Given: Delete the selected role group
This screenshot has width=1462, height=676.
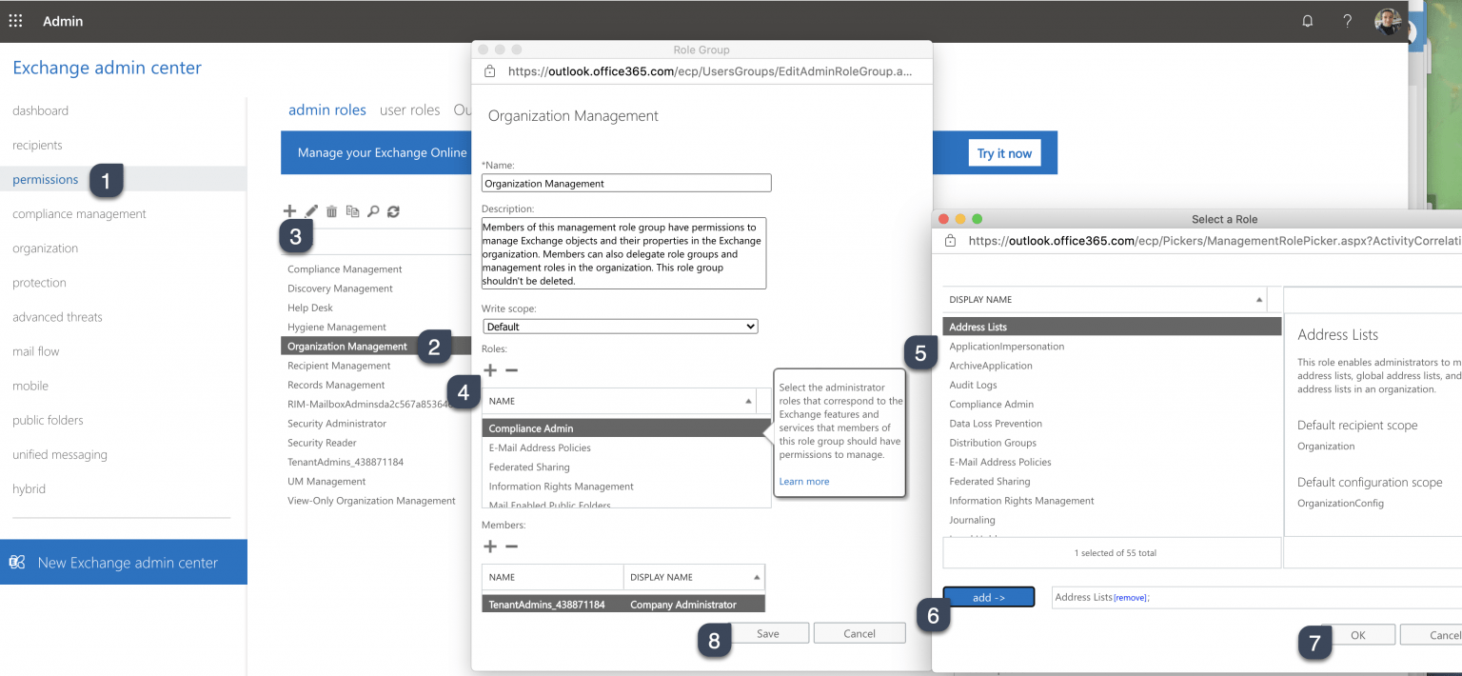Looking at the screenshot, I should 330,210.
